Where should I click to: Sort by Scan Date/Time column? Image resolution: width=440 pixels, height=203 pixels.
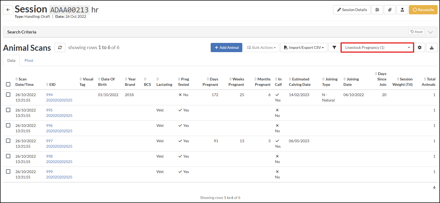24,82
